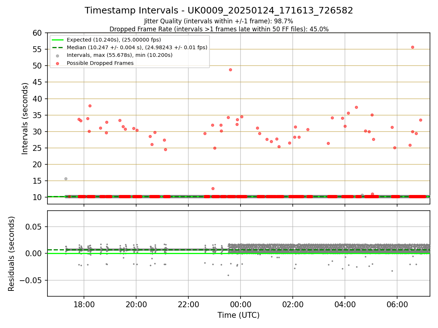Click the "22:00" x-axis tick label

(x=188, y=304)
